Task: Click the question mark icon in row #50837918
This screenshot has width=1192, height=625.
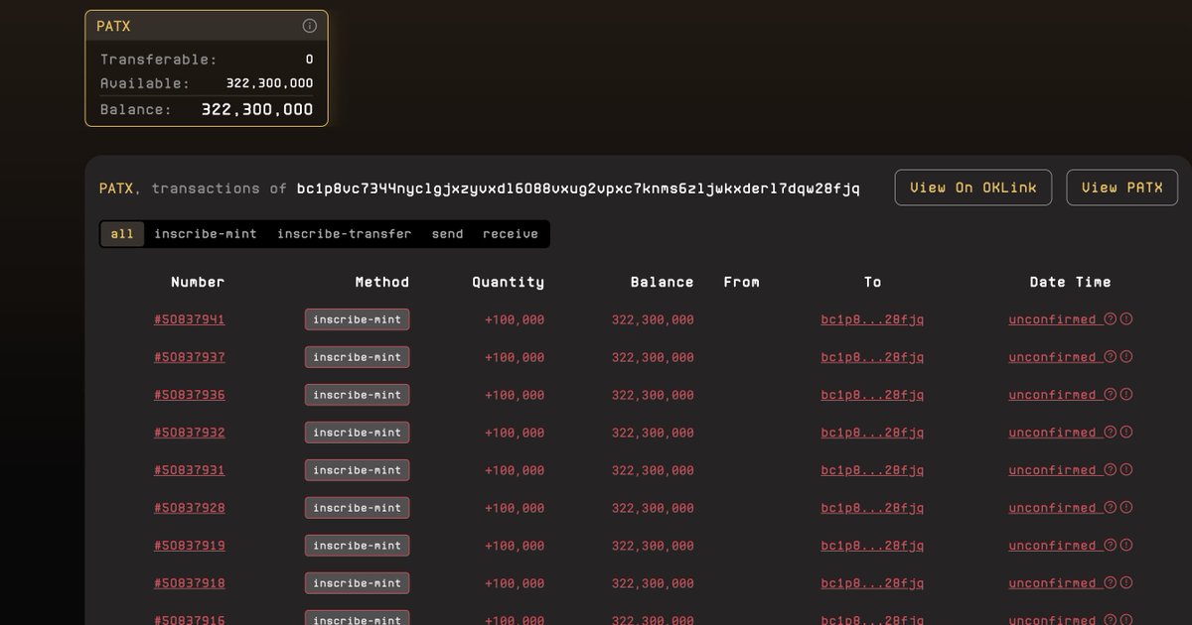Action: 1111,583
